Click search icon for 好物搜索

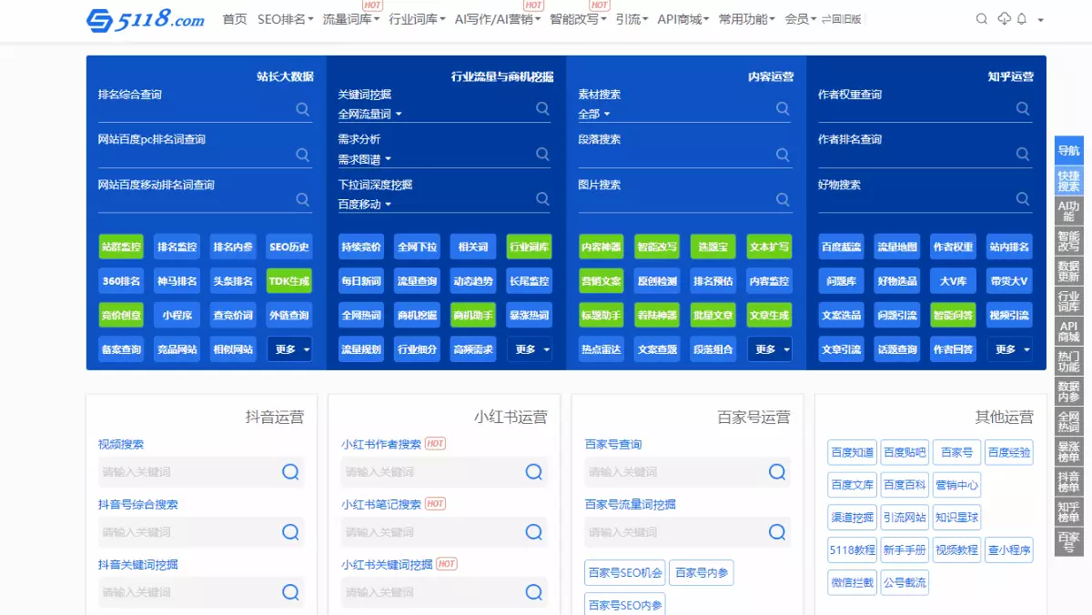1023,199
